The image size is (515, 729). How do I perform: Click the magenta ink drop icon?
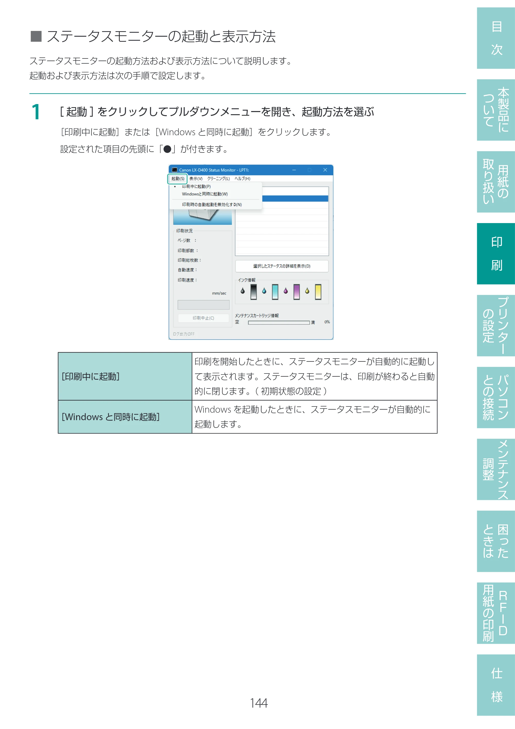click(286, 291)
